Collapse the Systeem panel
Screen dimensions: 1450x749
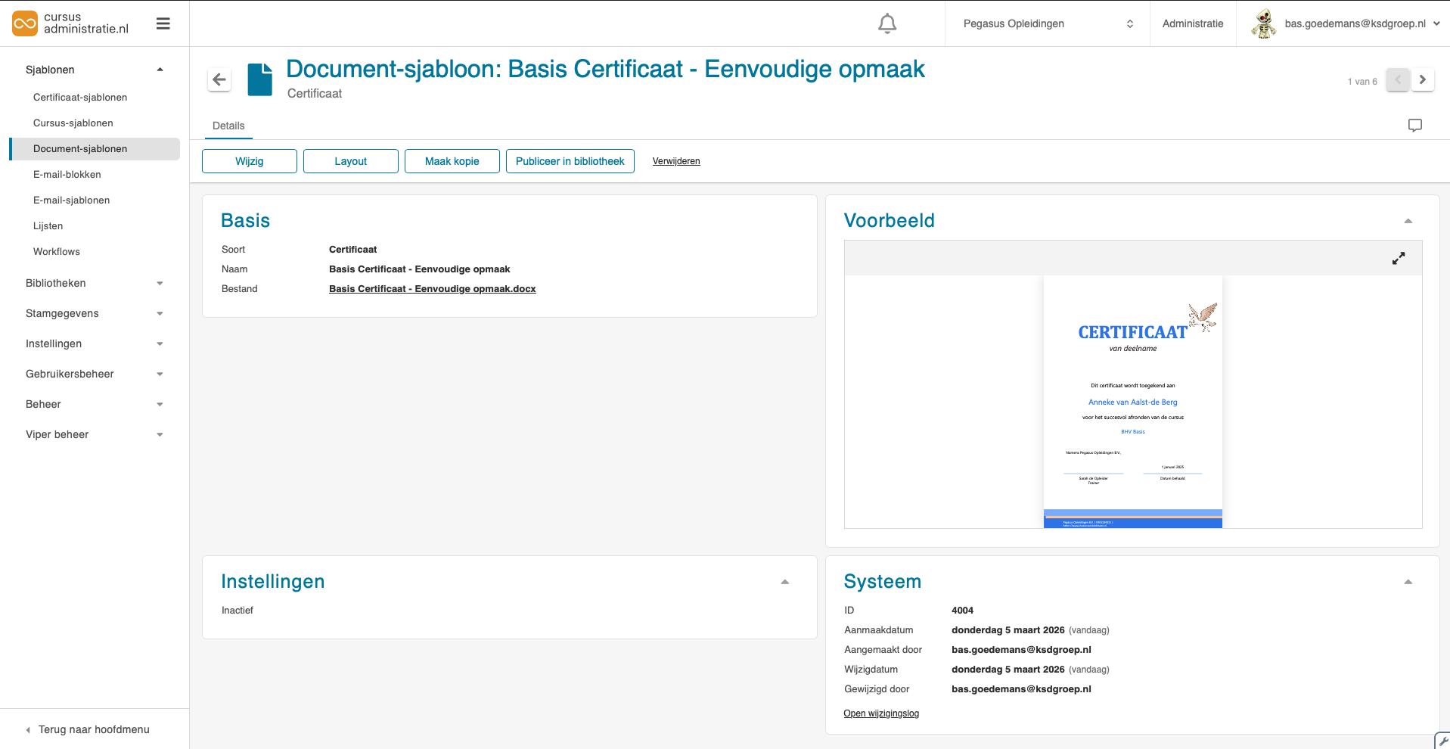[x=1408, y=582]
